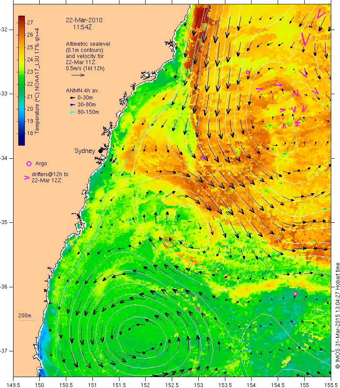Click the 0.5m/s (1kt 12h) scale text
The image size is (340, 388).
point(85,68)
